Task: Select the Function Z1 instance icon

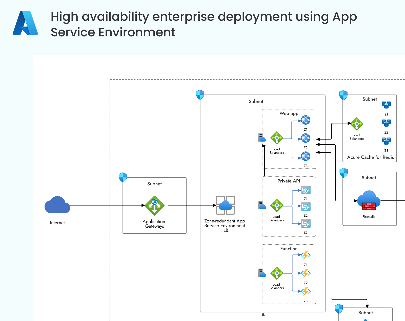Action: point(306,255)
